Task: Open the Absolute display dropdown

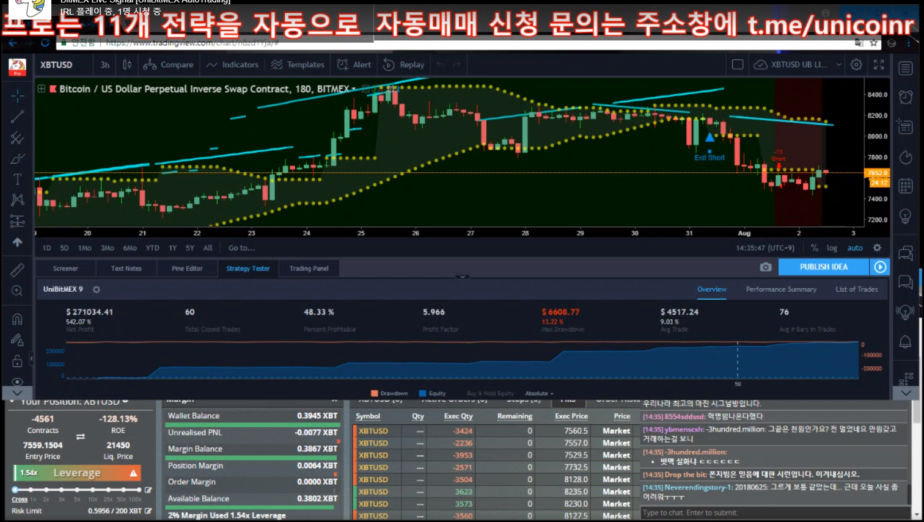Action: [x=539, y=393]
